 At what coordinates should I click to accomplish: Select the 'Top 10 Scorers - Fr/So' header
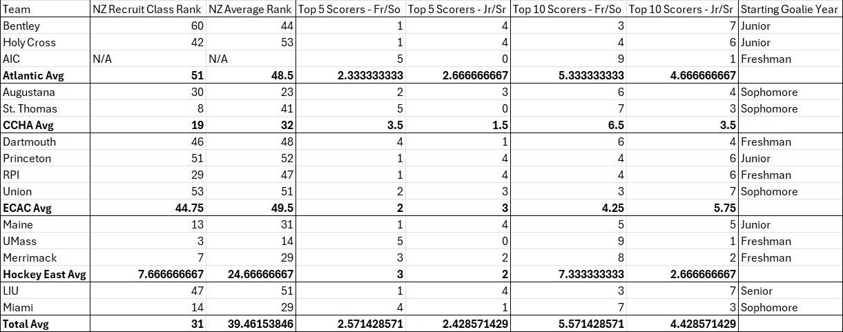(569, 10)
